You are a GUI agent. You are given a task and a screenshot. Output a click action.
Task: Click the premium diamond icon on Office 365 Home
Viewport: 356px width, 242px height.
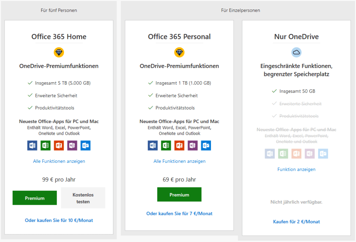pos(59,52)
